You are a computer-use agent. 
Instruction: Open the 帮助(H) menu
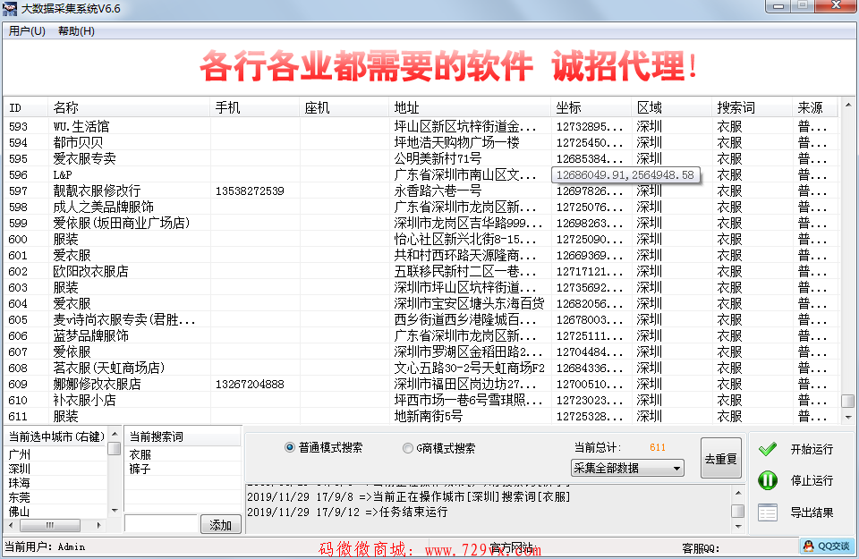(76, 31)
